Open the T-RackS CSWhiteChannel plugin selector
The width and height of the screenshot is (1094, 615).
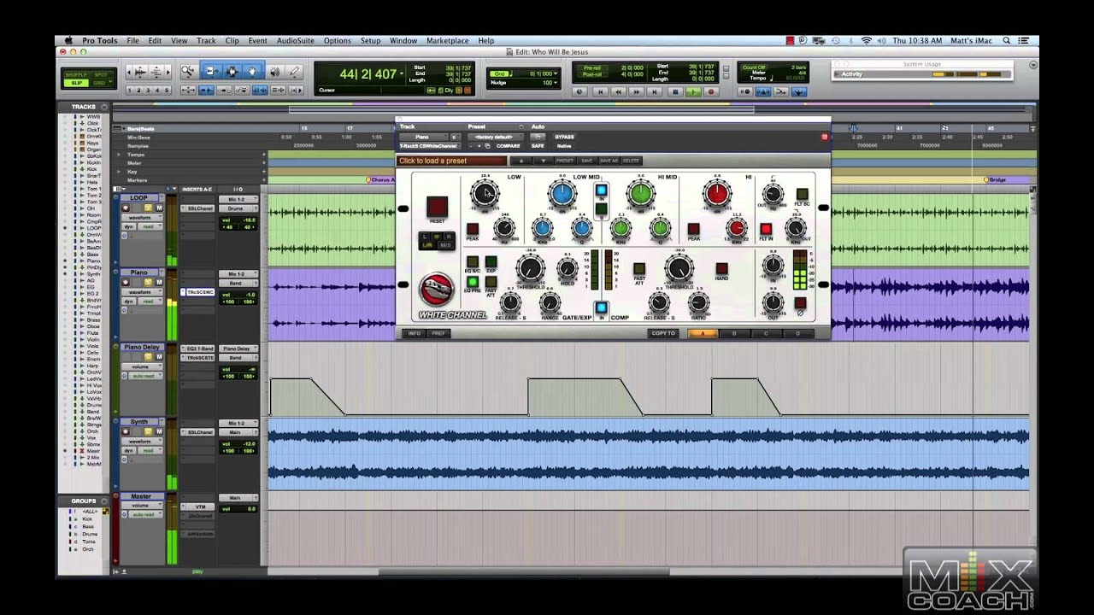428,146
